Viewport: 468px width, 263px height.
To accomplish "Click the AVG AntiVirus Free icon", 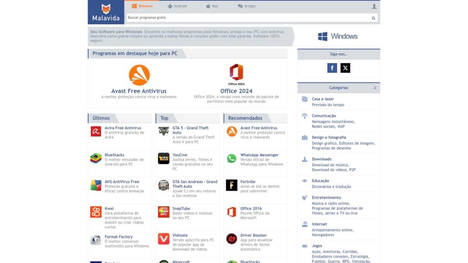I will 96,185.
